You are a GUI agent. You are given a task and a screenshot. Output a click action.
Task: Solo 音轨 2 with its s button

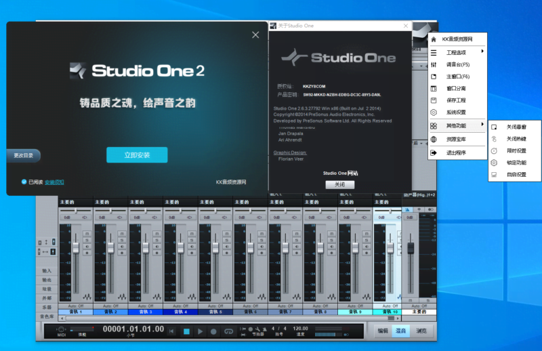[x=122, y=240]
